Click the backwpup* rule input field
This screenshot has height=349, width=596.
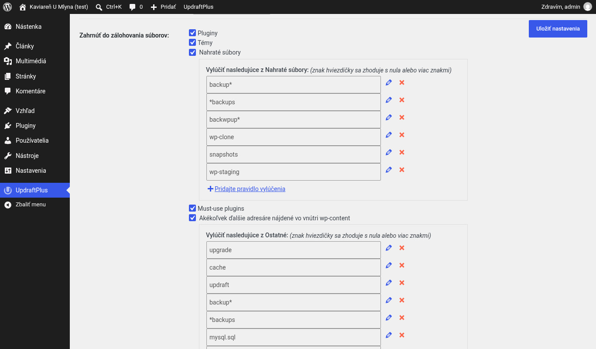[x=294, y=120]
